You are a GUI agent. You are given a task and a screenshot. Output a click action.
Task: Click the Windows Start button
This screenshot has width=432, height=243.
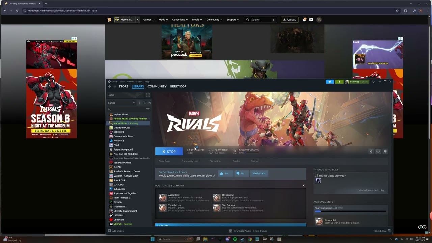pos(152,239)
